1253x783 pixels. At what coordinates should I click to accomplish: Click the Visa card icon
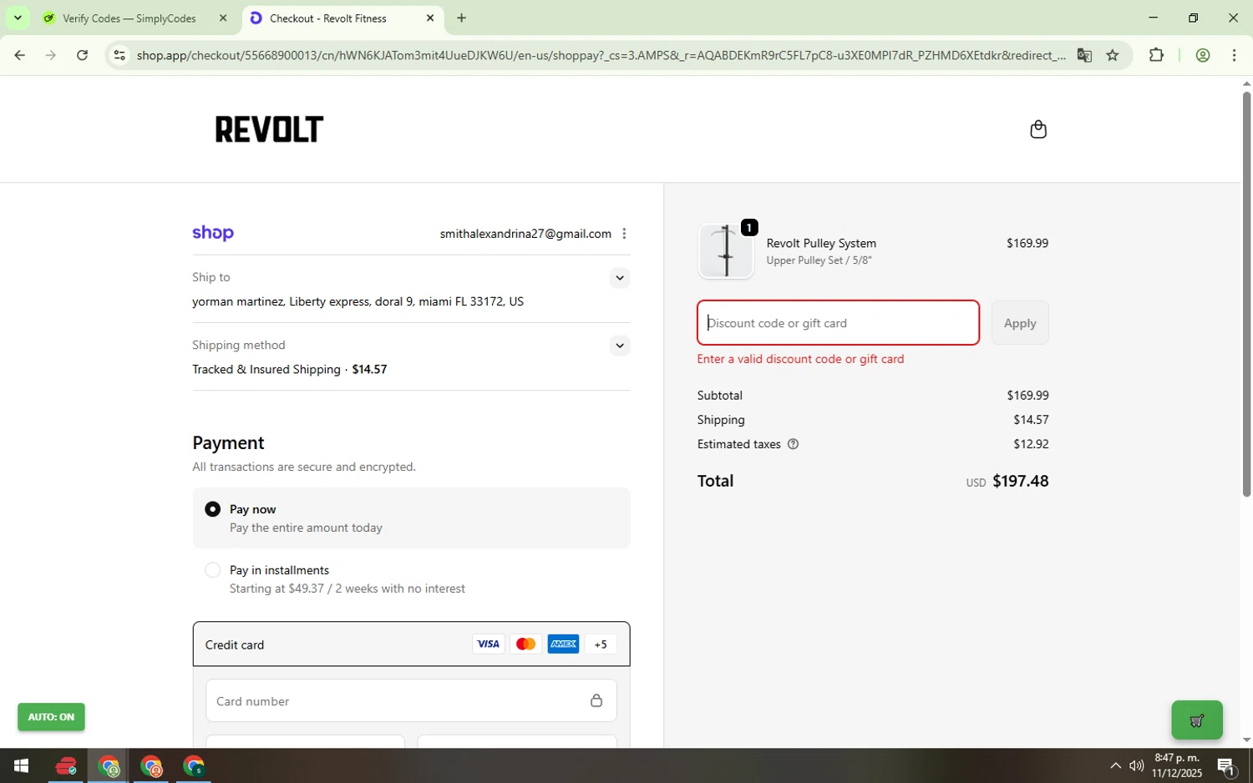tap(488, 644)
